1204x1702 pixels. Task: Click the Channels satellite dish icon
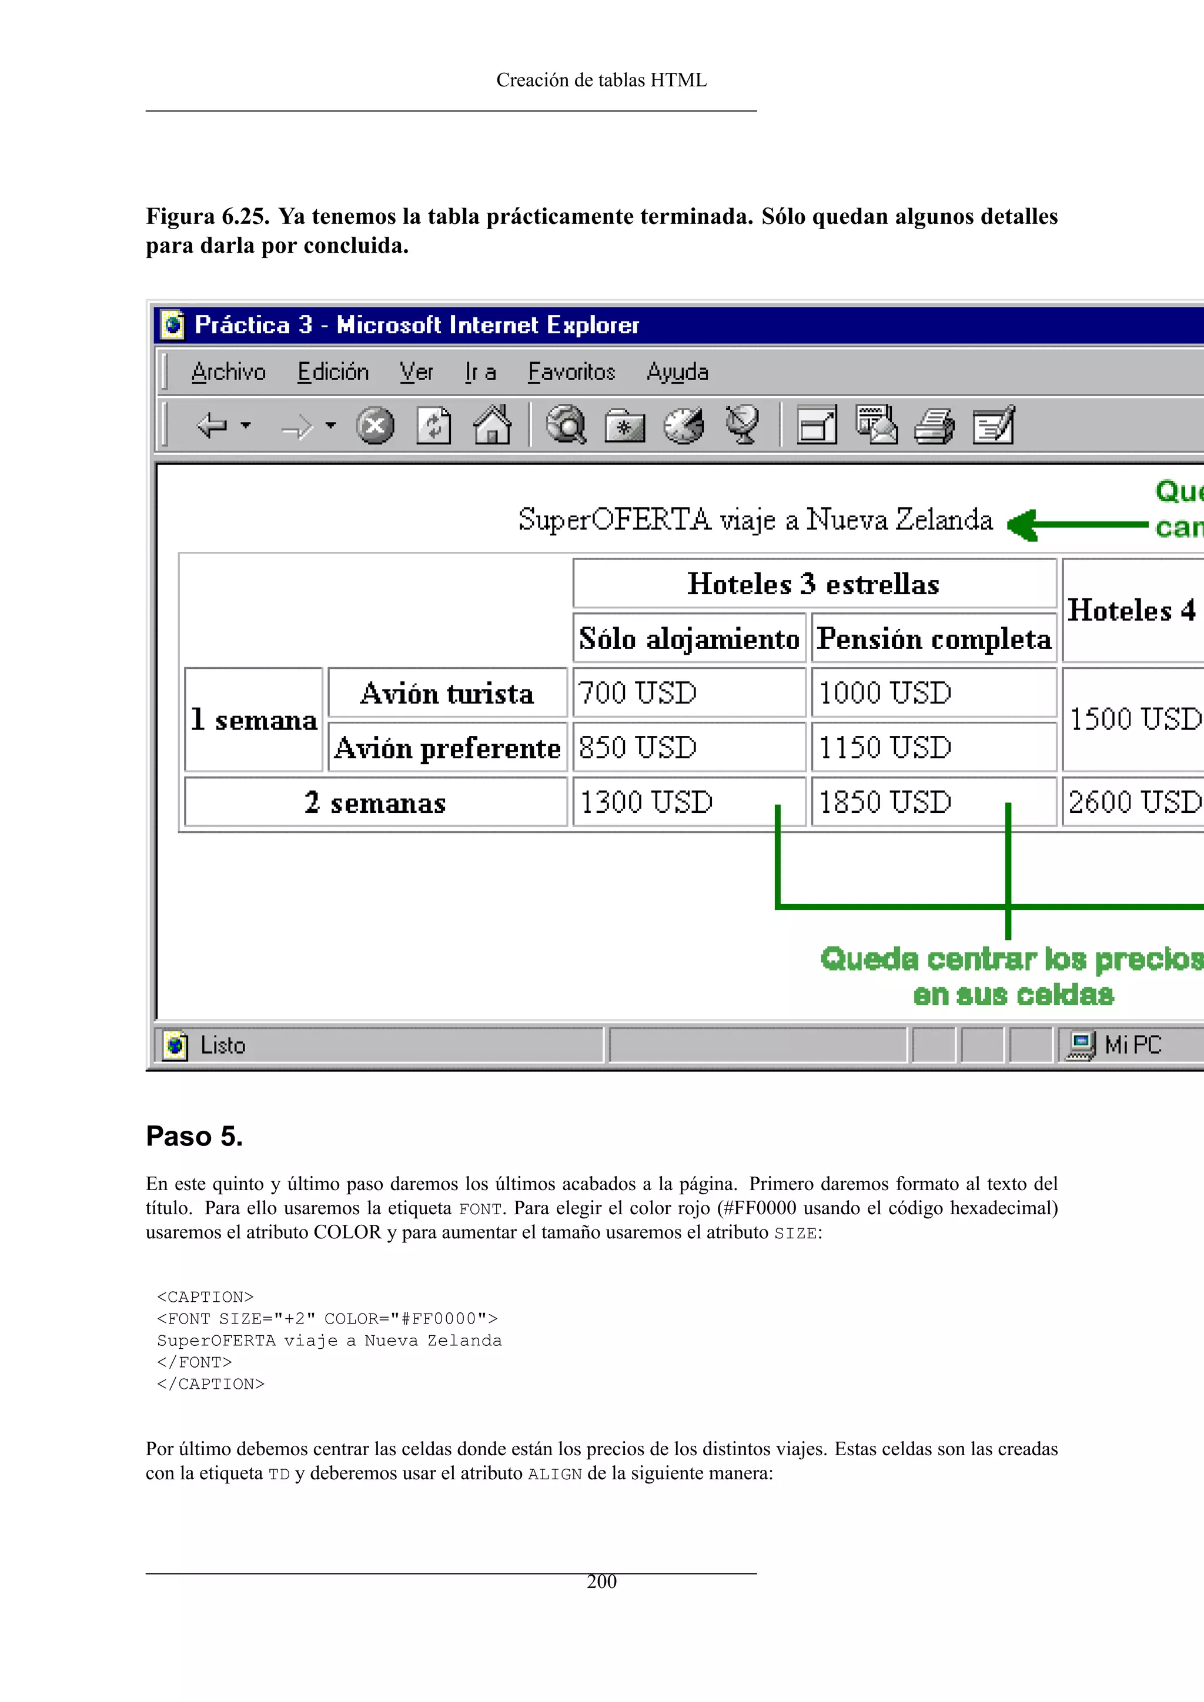coord(742,425)
